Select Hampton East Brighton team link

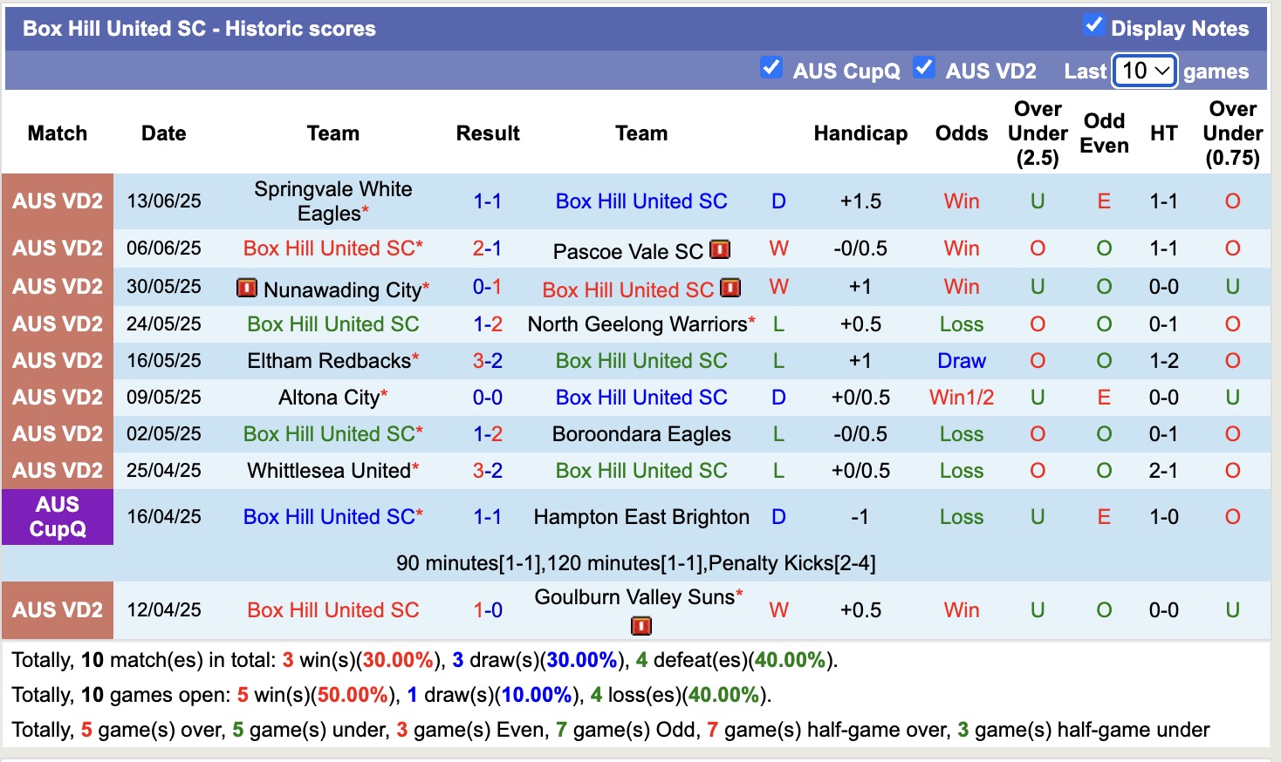pos(641,517)
